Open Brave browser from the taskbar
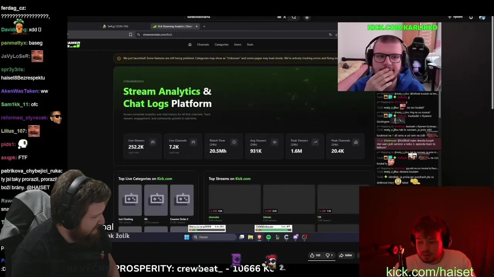The image size is (494, 277). 259,237
